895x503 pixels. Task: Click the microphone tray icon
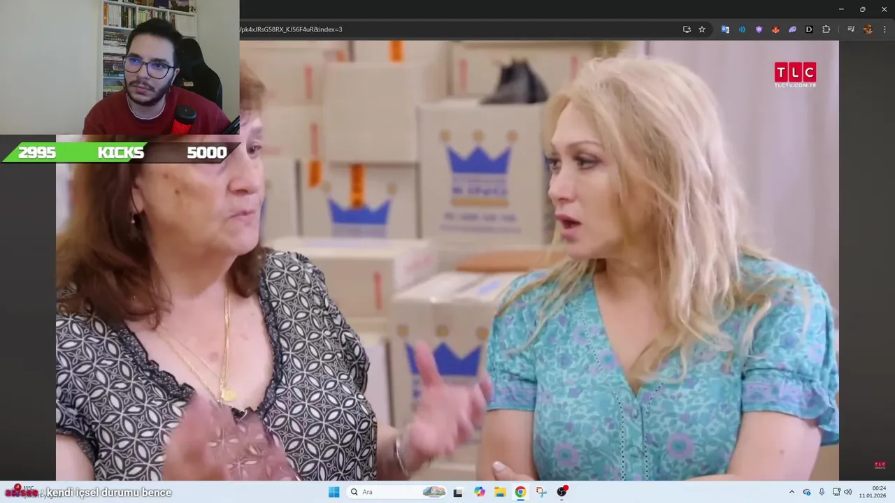point(822,492)
